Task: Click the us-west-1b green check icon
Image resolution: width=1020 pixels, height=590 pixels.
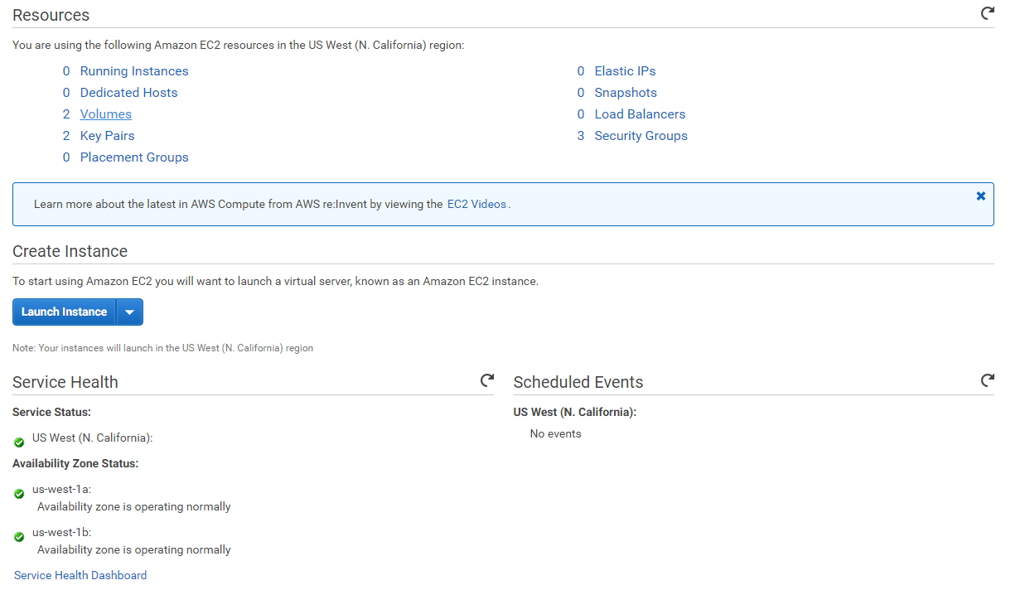Action: click(19, 537)
